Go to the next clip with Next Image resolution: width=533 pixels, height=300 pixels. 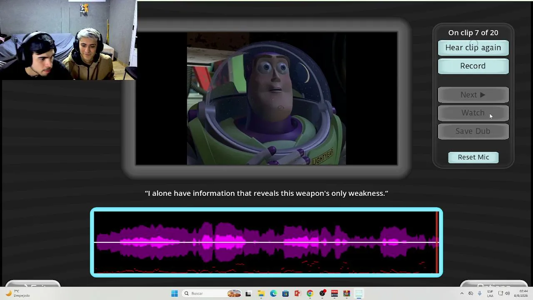point(473,95)
